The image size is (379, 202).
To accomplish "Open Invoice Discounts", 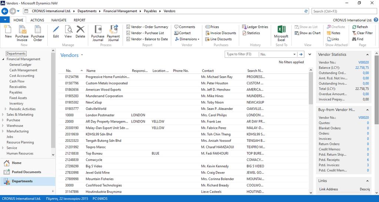I will point(221,33).
